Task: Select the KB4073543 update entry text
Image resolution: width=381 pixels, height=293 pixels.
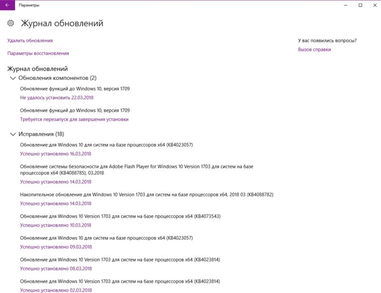Action: pyautogui.click(x=120, y=216)
